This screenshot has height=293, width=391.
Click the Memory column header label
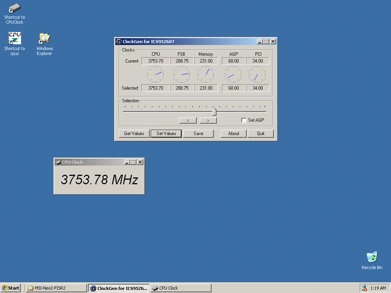(206, 54)
